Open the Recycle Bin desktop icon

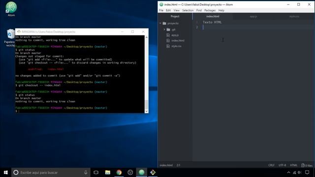[11, 34]
